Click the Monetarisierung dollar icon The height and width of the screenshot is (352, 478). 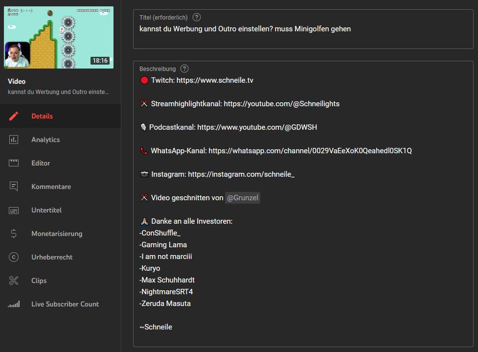pos(14,234)
